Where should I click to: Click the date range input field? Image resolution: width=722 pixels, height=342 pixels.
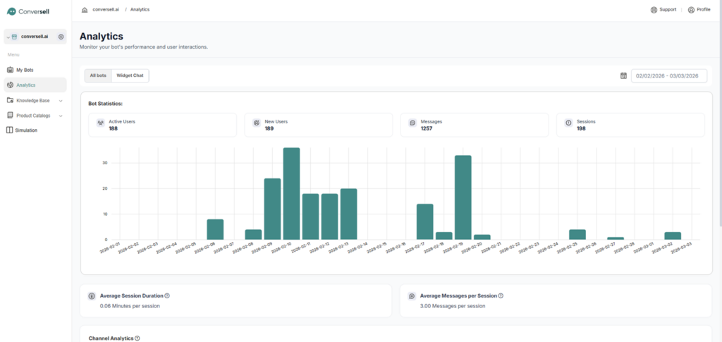tap(668, 75)
